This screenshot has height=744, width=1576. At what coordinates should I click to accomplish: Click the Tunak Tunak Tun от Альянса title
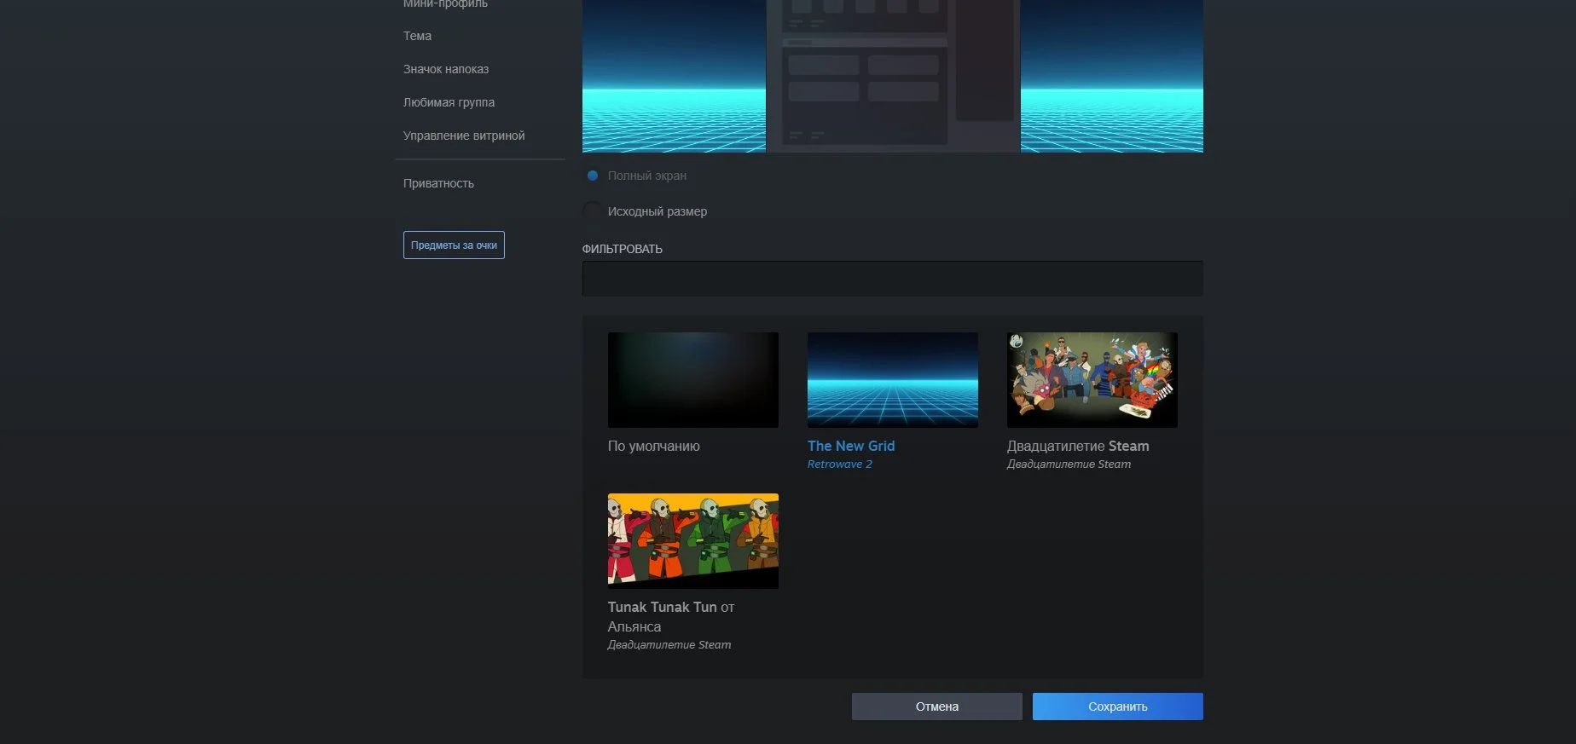670,616
